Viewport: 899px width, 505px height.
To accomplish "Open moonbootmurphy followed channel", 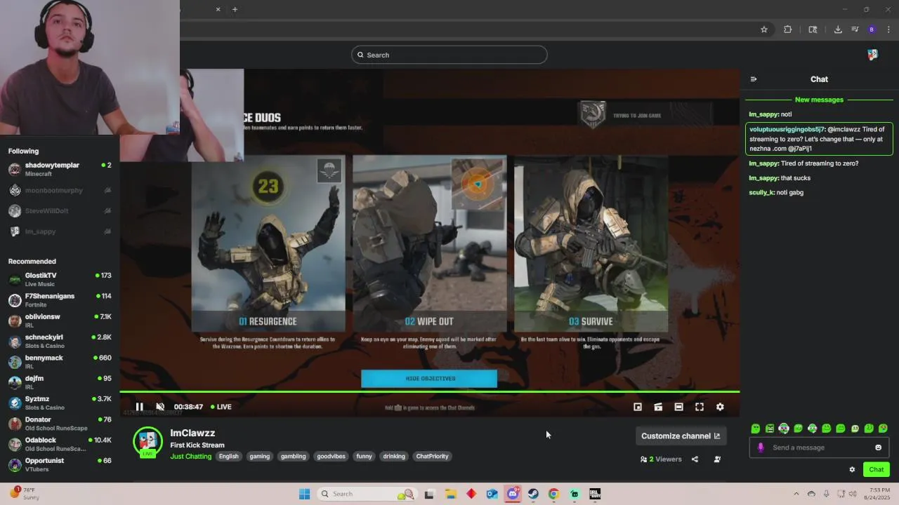I will 60,190.
